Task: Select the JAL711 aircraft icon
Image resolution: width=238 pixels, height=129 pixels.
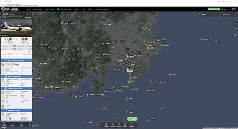Action: tap(161, 108)
